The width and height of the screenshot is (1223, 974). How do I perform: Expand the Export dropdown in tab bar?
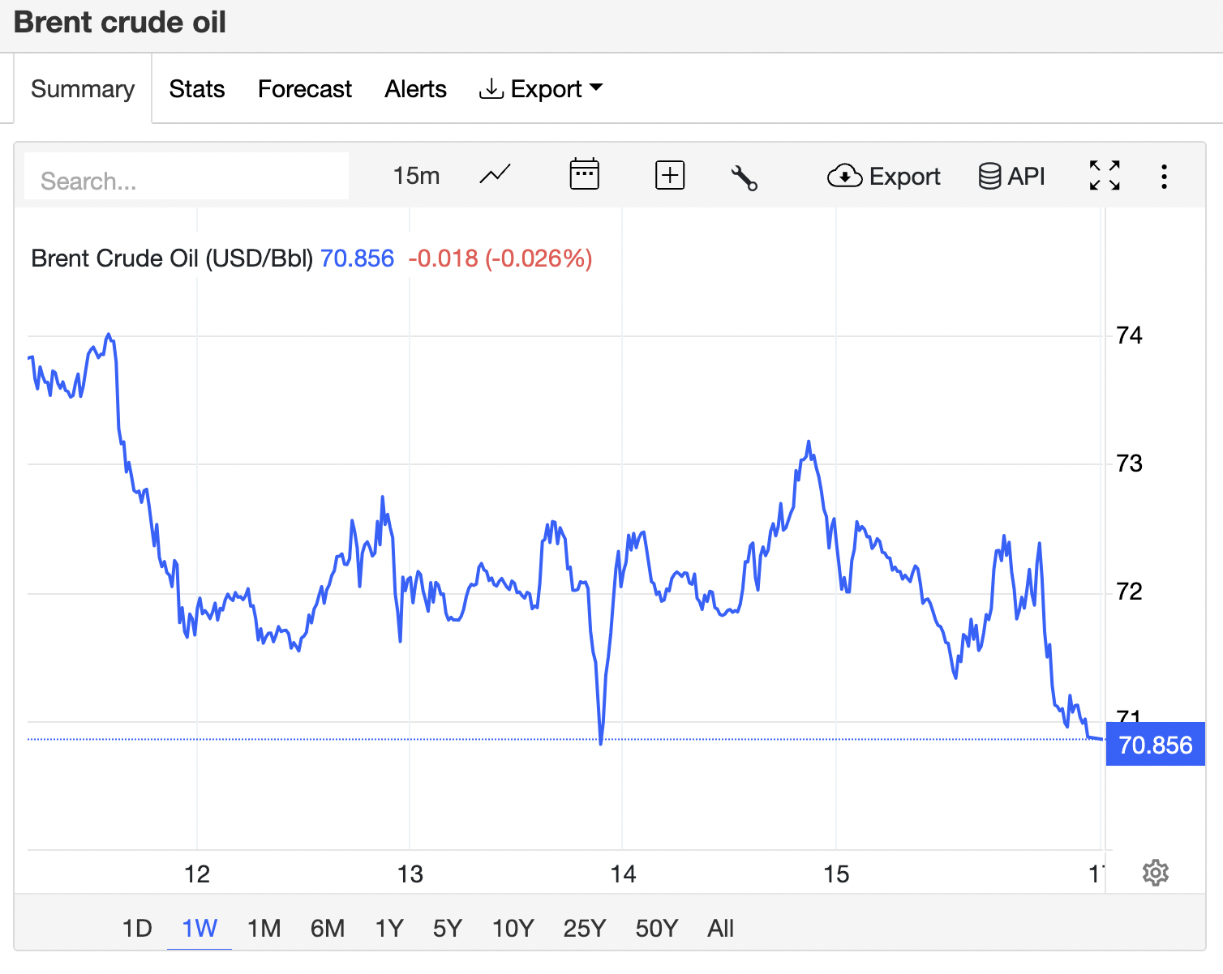coord(541,88)
